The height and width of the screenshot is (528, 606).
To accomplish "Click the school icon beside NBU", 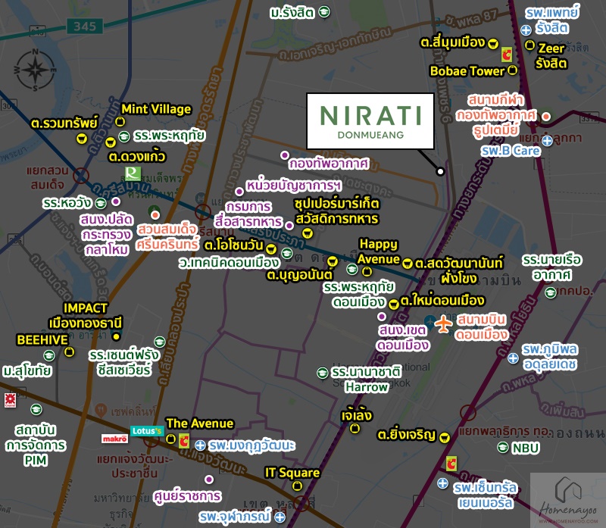I will (x=503, y=447).
